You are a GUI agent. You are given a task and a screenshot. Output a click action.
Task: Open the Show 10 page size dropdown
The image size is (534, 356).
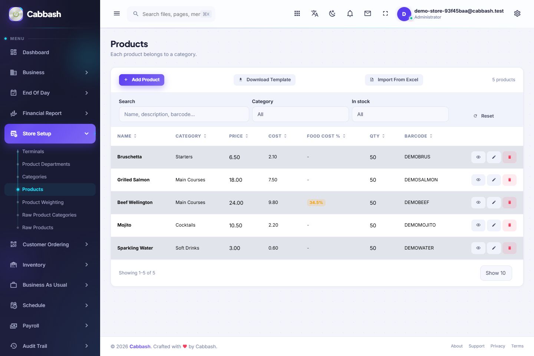496,273
